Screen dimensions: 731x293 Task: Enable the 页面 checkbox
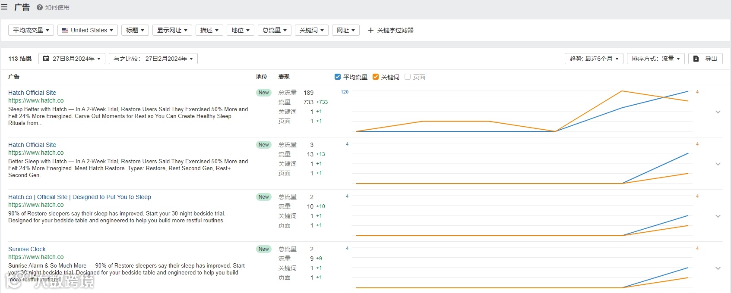(x=408, y=77)
